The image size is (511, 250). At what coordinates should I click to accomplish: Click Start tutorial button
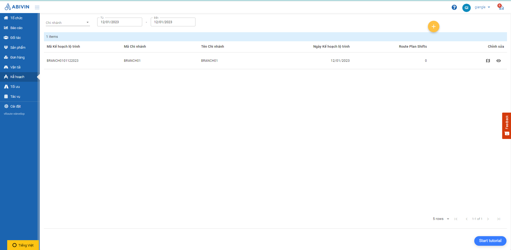(490, 241)
